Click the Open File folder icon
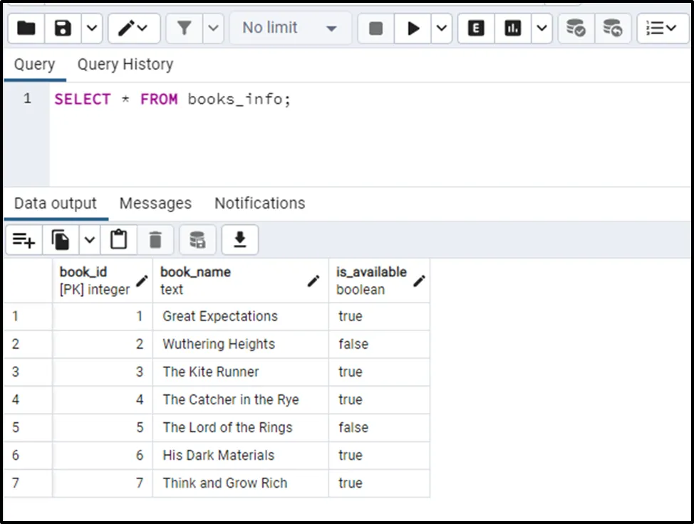 tap(26, 28)
